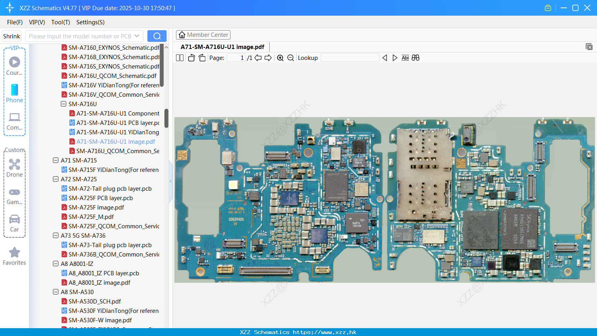This screenshot has height=336, width=597.
Task: Zoom in on the PDF
Action: [x=280, y=58]
